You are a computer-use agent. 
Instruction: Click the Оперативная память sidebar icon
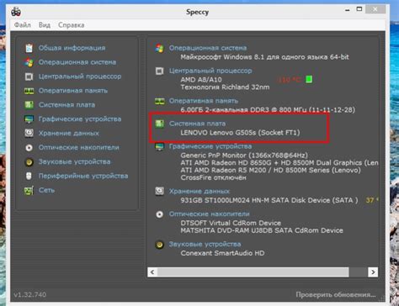[x=29, y=91]
